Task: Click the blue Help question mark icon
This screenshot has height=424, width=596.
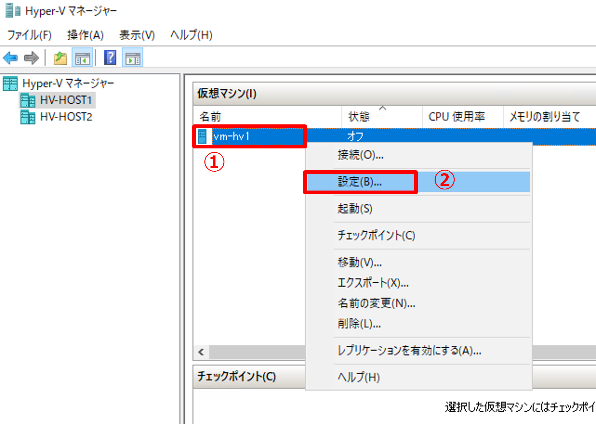Action: coord(110,58)
